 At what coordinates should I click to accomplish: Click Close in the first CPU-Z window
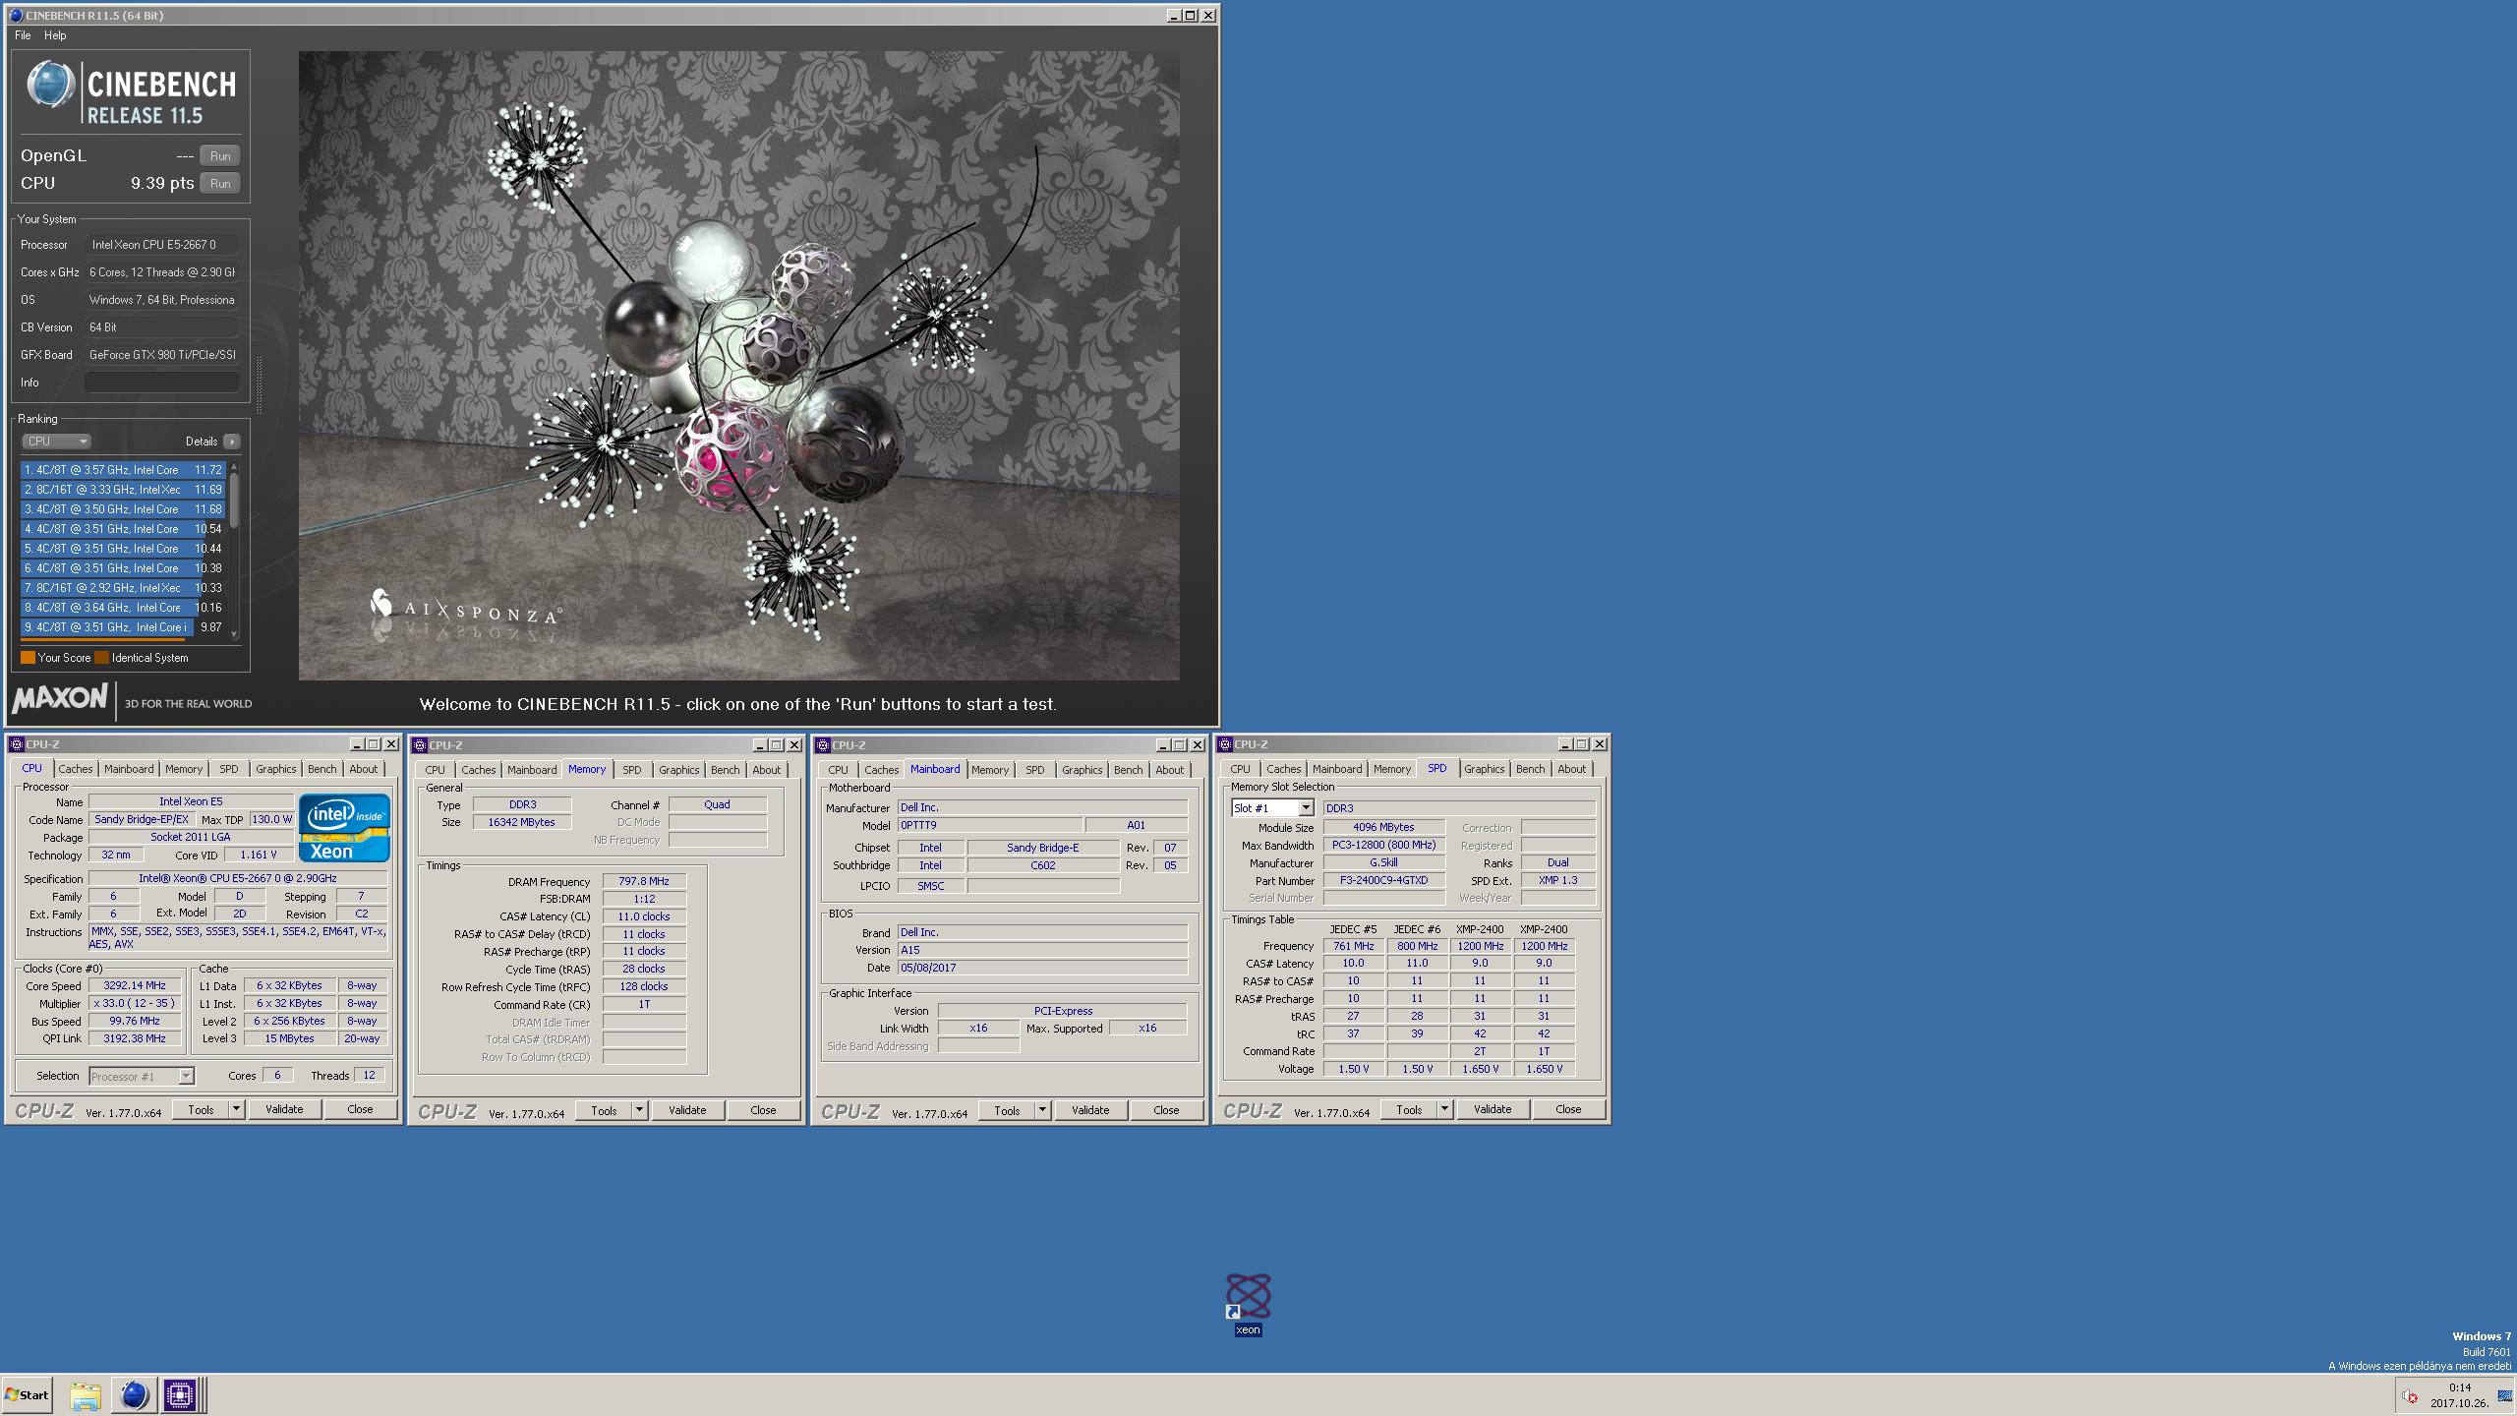click(360, 1109)
